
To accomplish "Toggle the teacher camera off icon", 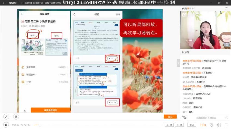I will point(226,9).
